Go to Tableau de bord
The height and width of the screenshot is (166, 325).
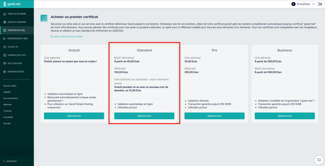tap(17, 14)
